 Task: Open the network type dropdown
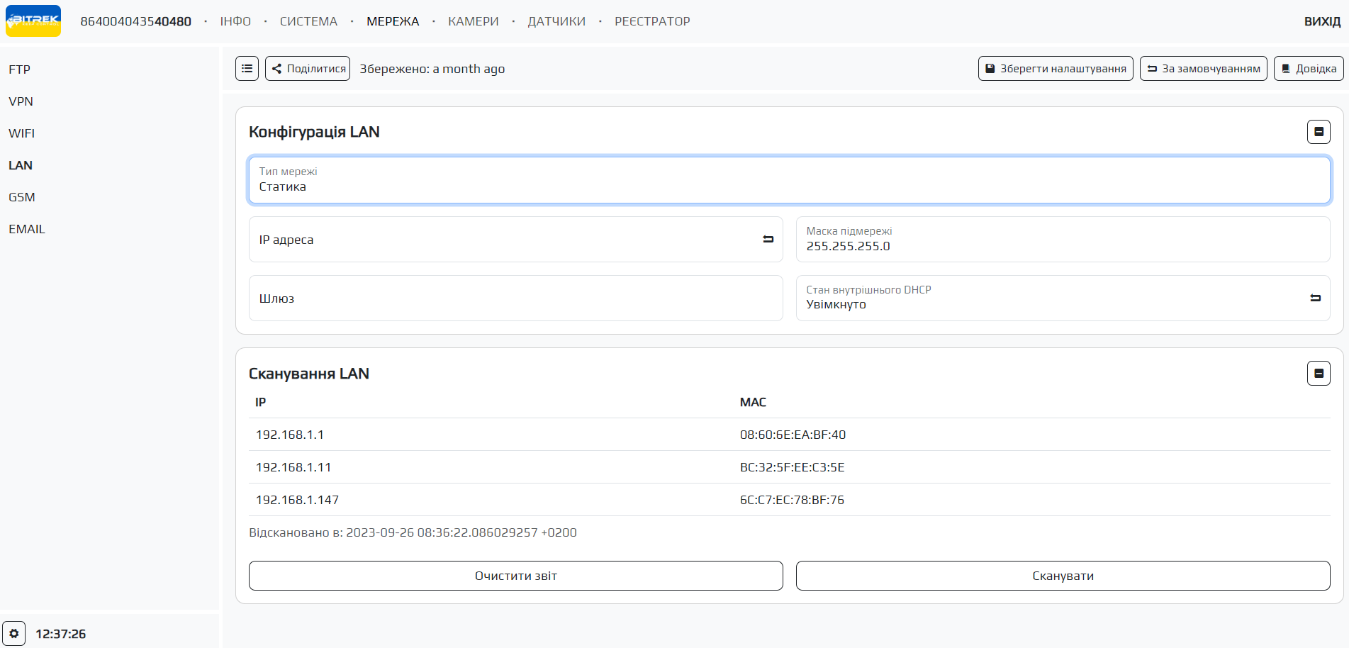click(789, 180)
